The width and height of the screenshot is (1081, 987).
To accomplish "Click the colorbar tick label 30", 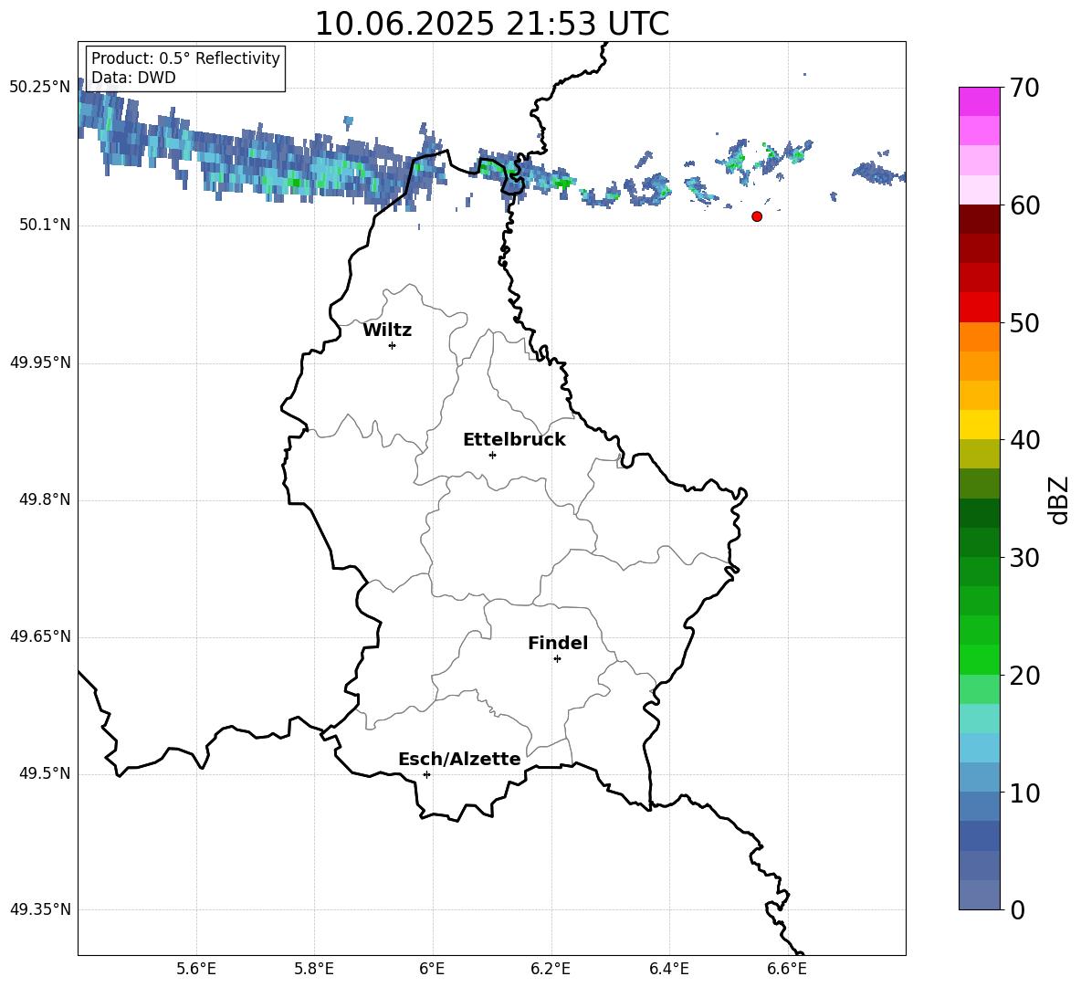I will pyautogui.click(x=1025, y=557).
